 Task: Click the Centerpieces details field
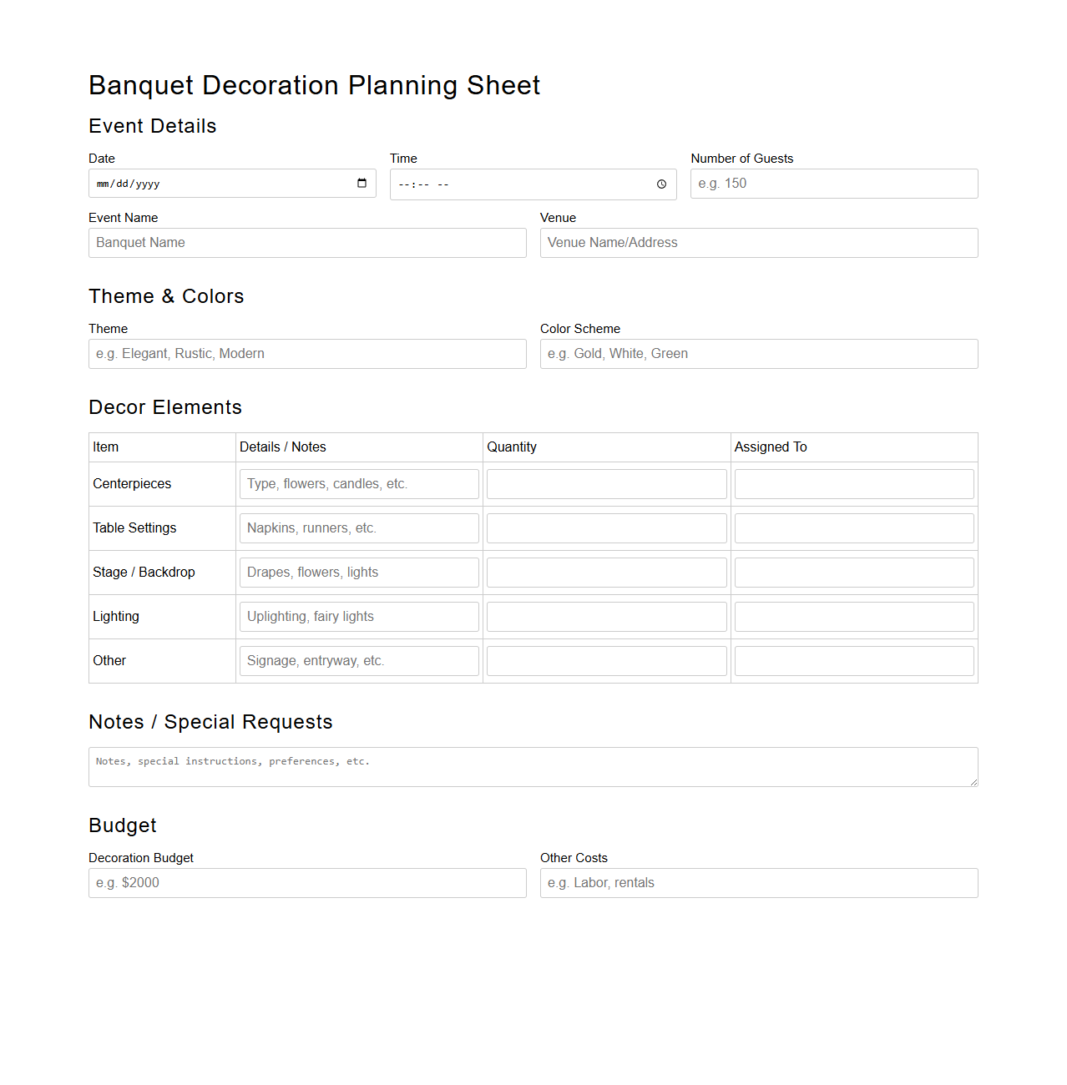point(358,483)
